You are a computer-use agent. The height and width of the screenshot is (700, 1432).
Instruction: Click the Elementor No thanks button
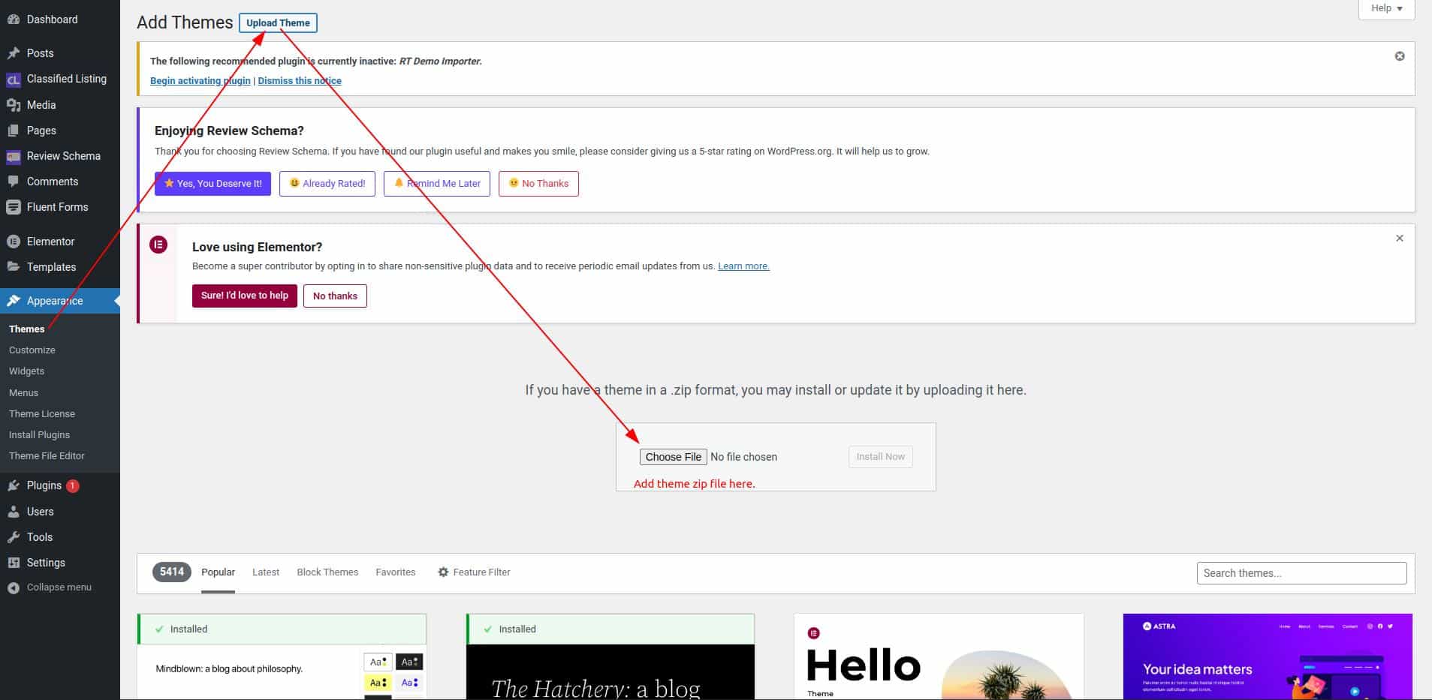point(335,296)
